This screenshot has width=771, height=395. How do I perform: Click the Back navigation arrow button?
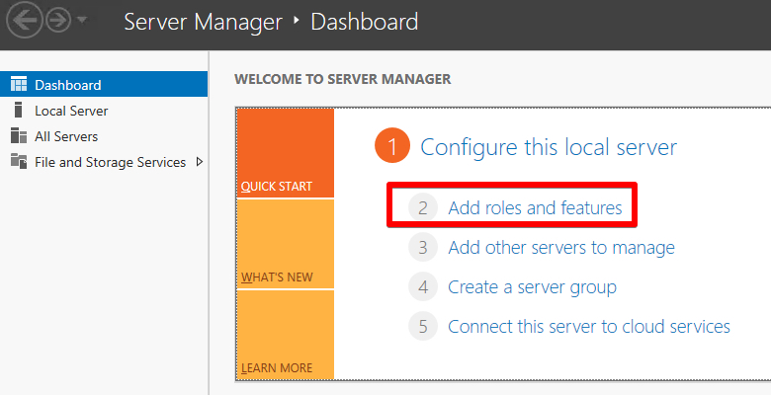tap(24, 20)
